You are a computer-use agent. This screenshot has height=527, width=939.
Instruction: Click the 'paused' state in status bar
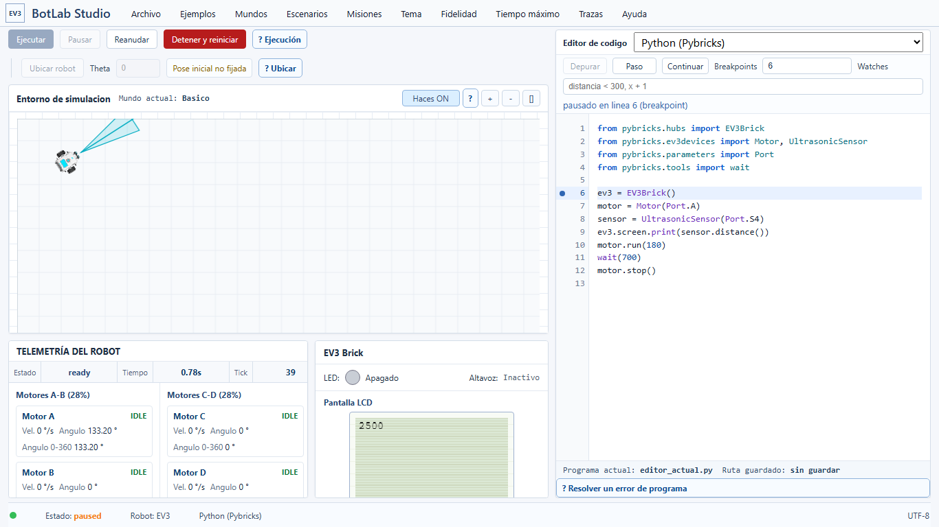tap(87, 516)
